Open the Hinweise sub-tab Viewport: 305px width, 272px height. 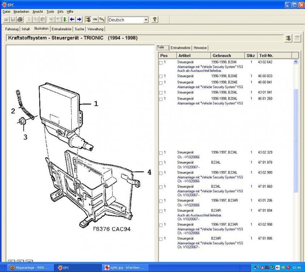[x=200, y=48]
